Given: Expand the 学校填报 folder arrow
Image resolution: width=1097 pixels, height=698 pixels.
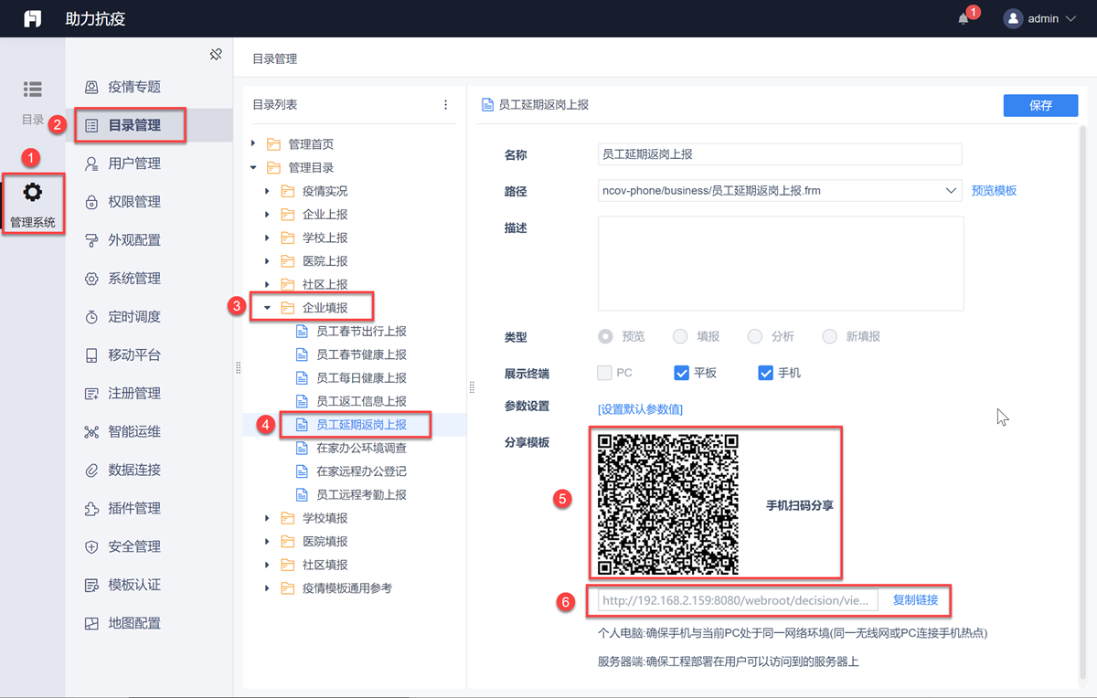Looking at the screenshot, I should point(267,518).
